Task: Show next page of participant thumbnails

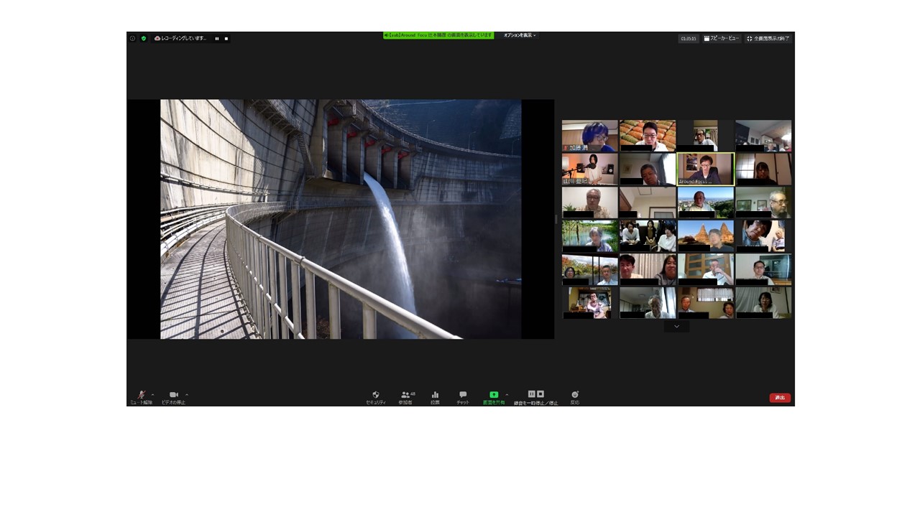Action: [x=676, y=326]
